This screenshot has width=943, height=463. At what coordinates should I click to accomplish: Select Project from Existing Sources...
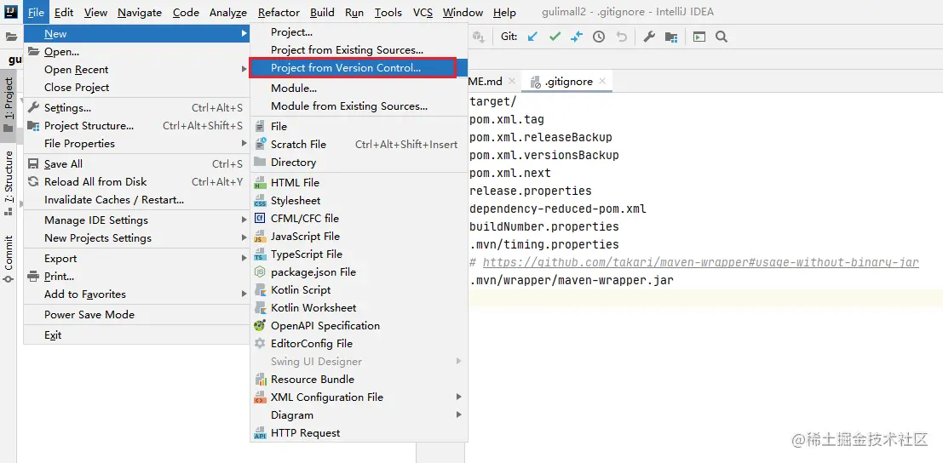pos(359,50)
